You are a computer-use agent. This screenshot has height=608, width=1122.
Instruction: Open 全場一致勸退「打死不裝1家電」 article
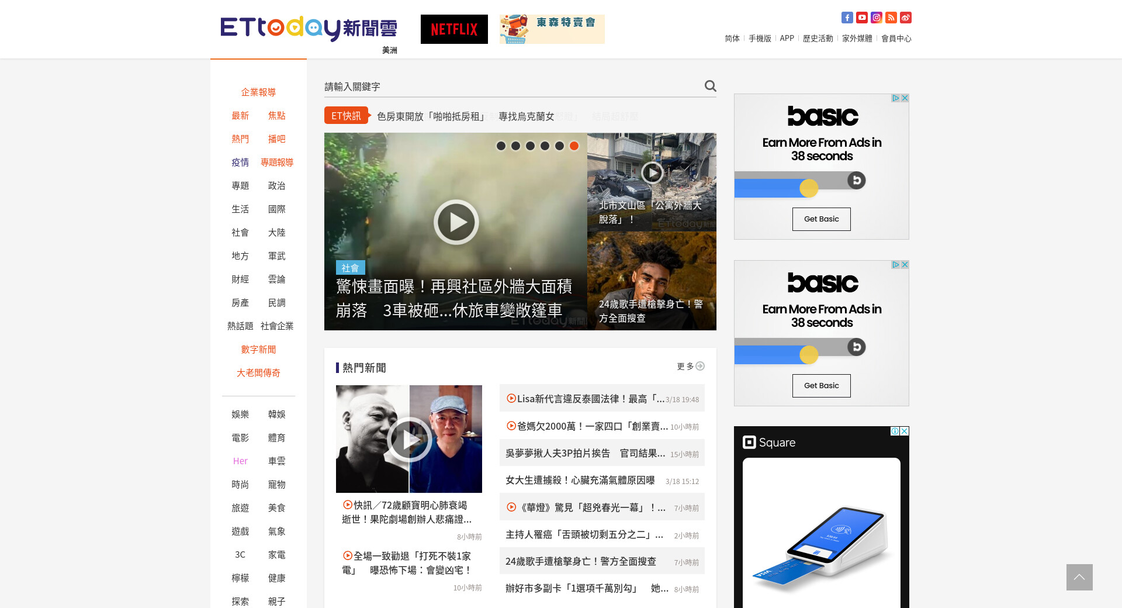click(x=407, y=563)
